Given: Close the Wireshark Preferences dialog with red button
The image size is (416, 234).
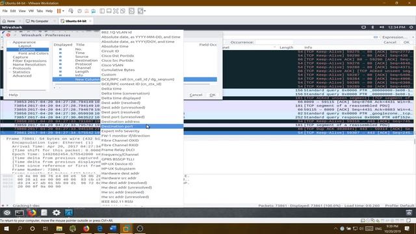Looking at the screenshot, I should [x=8, y=35].
